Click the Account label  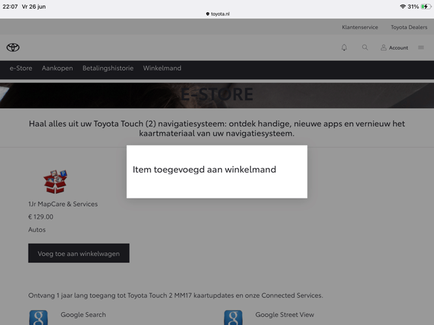pyautogui.click(x=399, y=47)
